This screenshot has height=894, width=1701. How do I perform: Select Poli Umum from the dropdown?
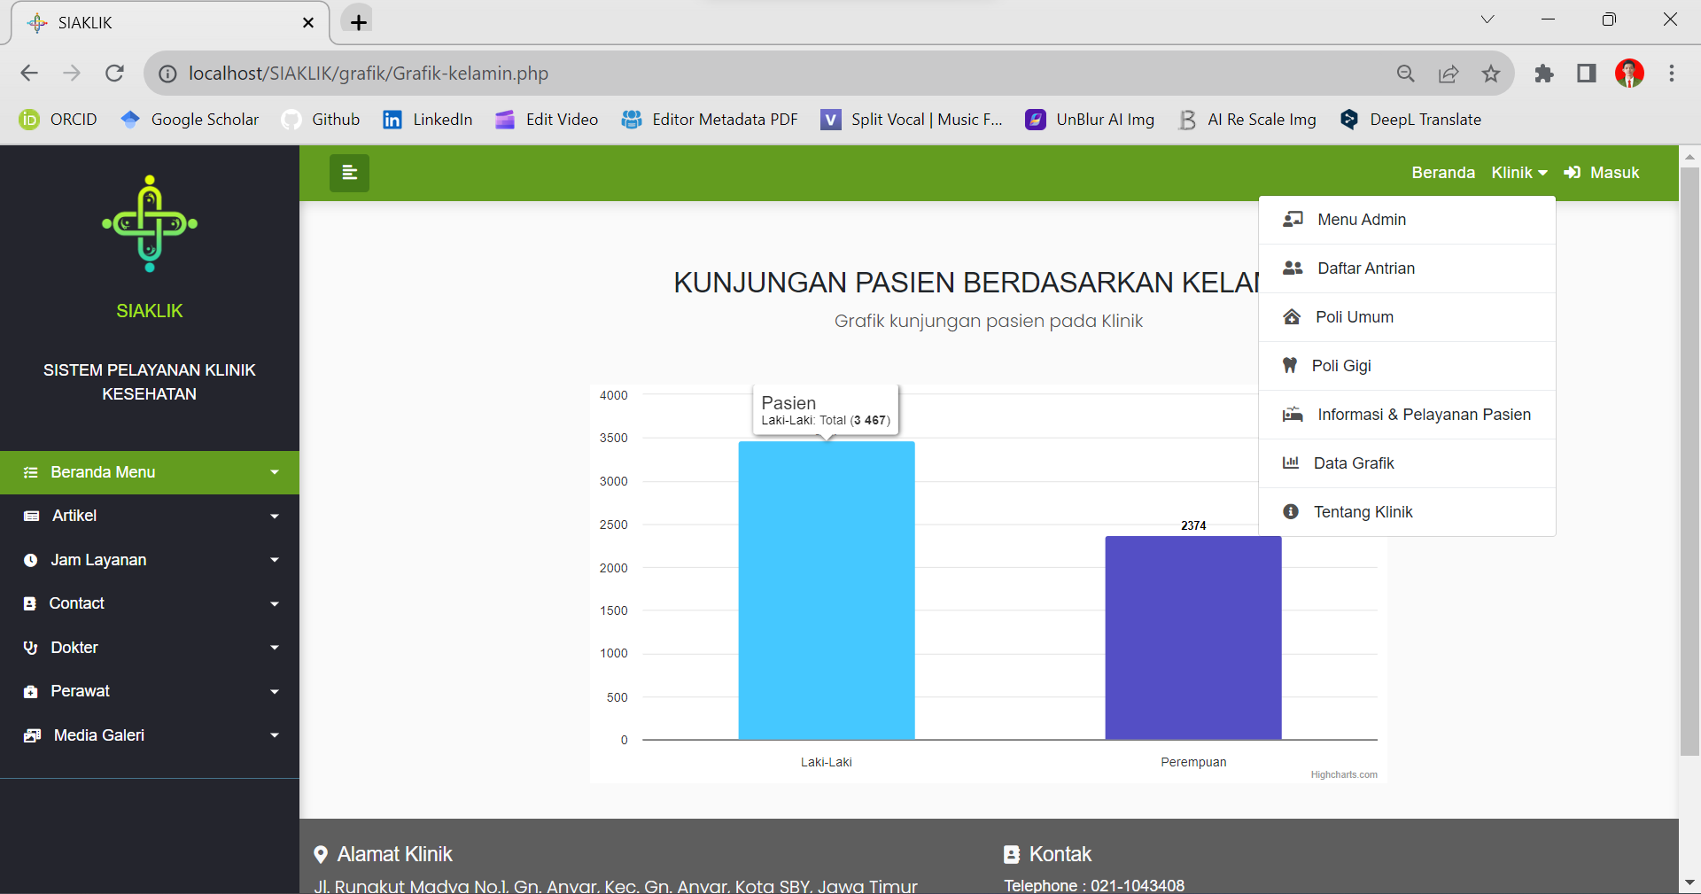(x=1407, y=317)
